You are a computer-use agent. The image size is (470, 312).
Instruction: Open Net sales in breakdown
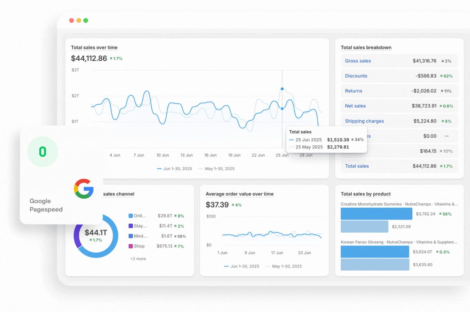tap(355, 106)
